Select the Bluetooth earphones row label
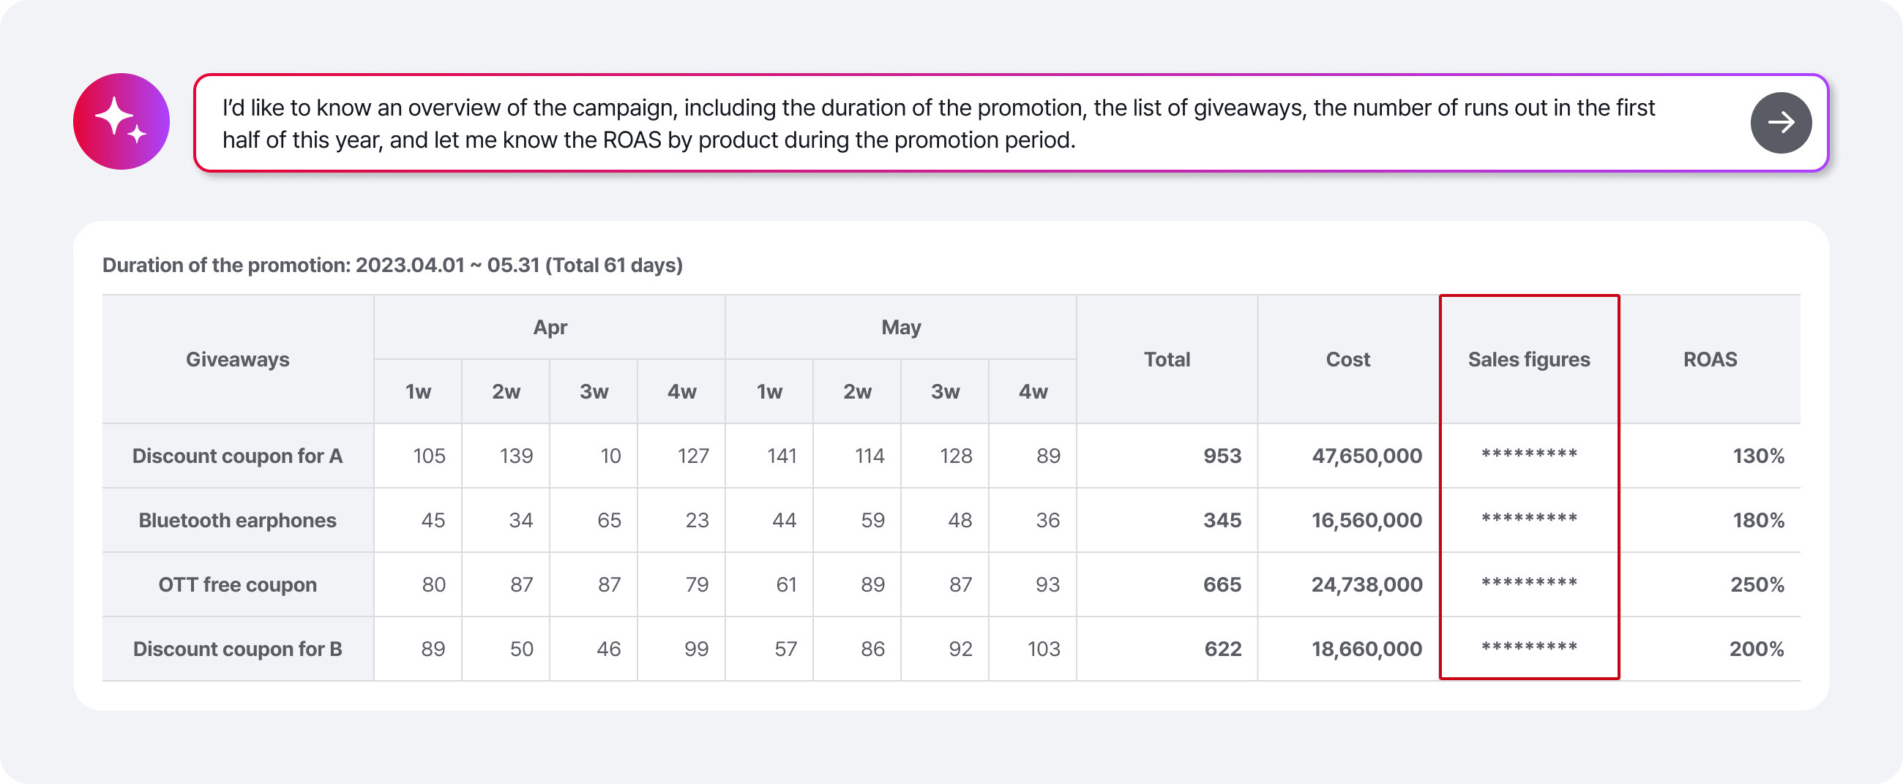Viewport: 1903px width, 784px height. [x=238, y=520]
